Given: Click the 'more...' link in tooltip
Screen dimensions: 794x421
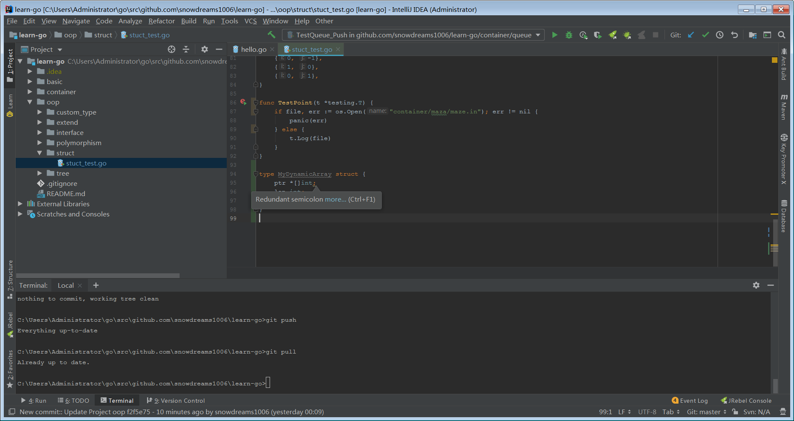Looking at the screenshot, I should tap(335, 199).
